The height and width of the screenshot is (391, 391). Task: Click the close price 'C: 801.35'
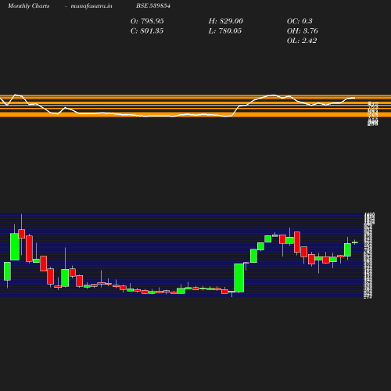click(147, 31)
